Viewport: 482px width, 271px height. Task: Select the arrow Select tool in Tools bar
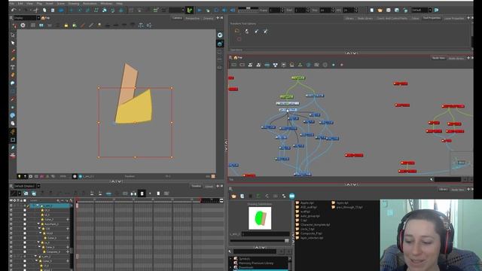pyautogui.click(x=13, y=43)
